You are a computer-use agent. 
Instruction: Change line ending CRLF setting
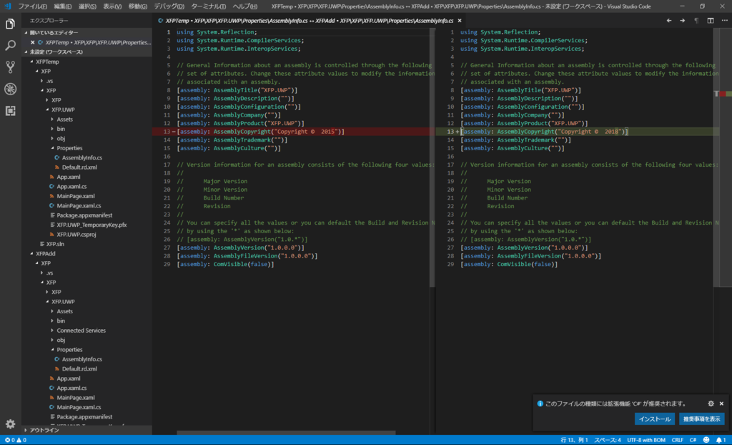pyautogui.click(x=678, y=440)
